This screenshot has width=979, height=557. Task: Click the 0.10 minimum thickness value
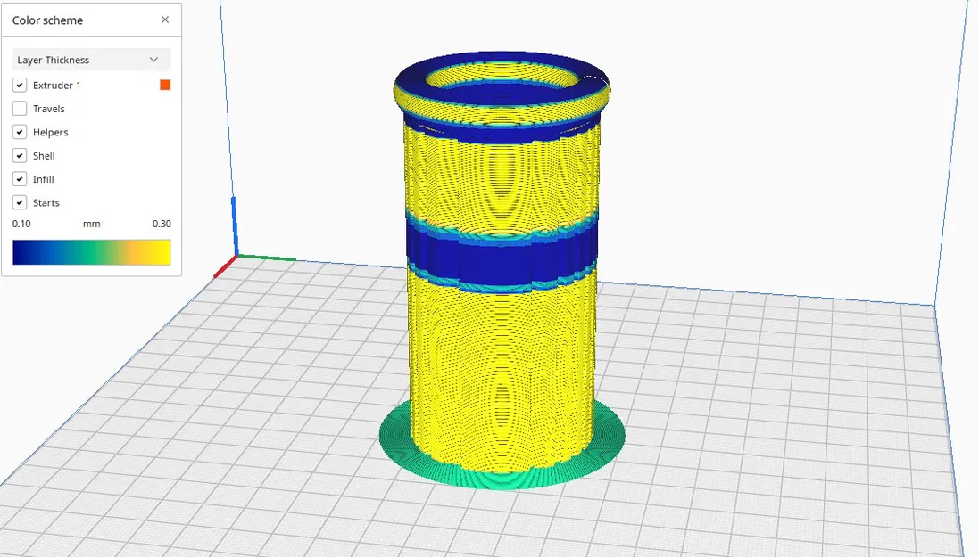(x=21, y=224)
